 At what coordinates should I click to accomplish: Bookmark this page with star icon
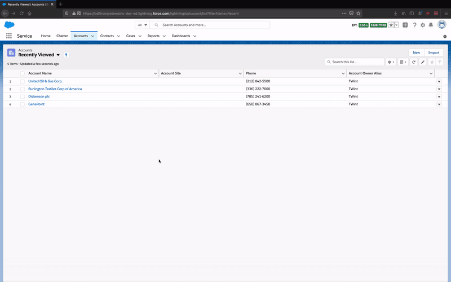[359, 13]
